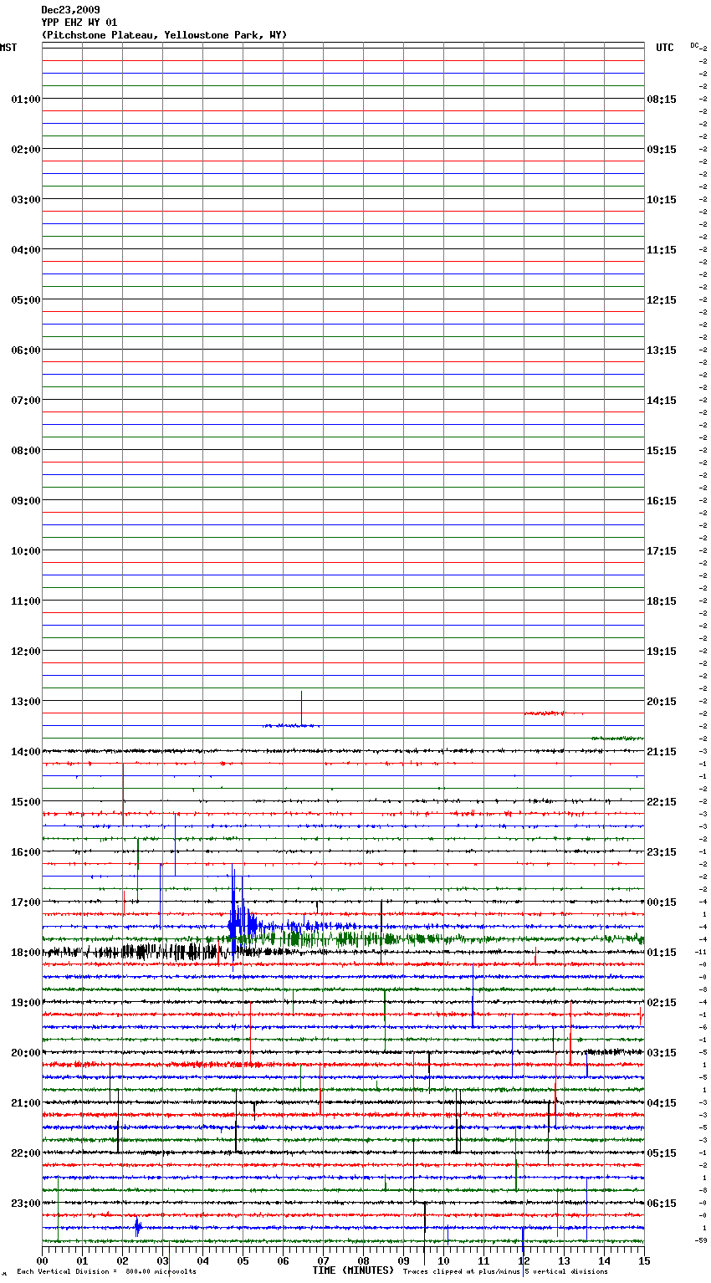Select the 15:00 MST time label

(x=26, y=802)
